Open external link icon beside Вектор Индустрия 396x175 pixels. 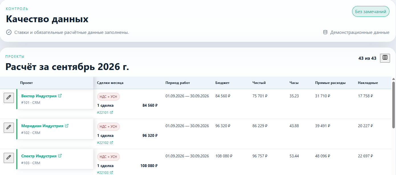coord(60,96)
